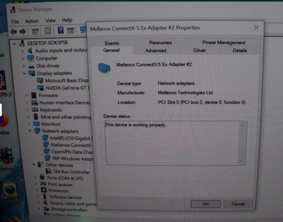Click the Properties toolbar icon
The width and height of the screenshot is (283, 222).
coord(48,31)
